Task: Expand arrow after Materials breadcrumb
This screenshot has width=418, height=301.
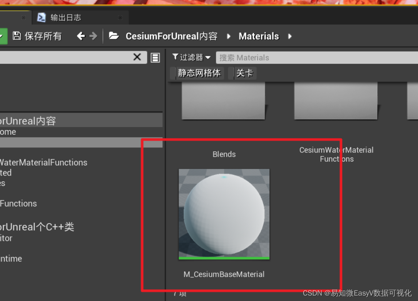Action: tap(290, 36)
